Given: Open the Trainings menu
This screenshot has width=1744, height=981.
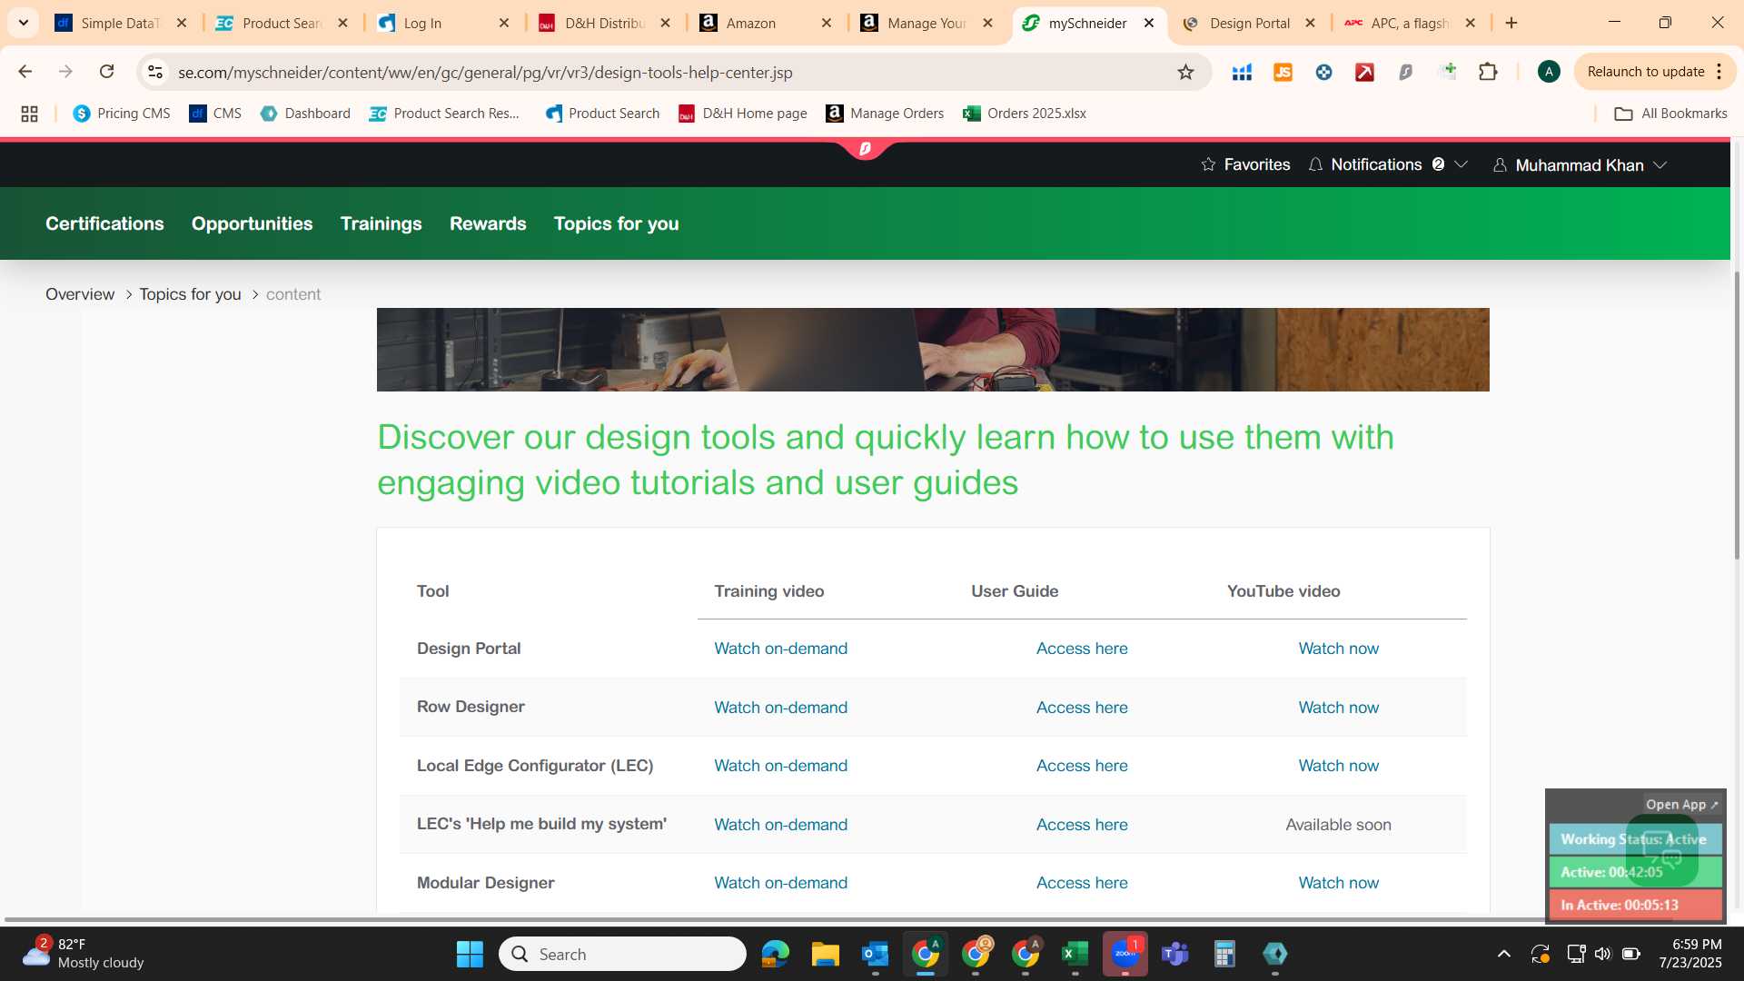Looking at the screenshot, I should [381, 223].
